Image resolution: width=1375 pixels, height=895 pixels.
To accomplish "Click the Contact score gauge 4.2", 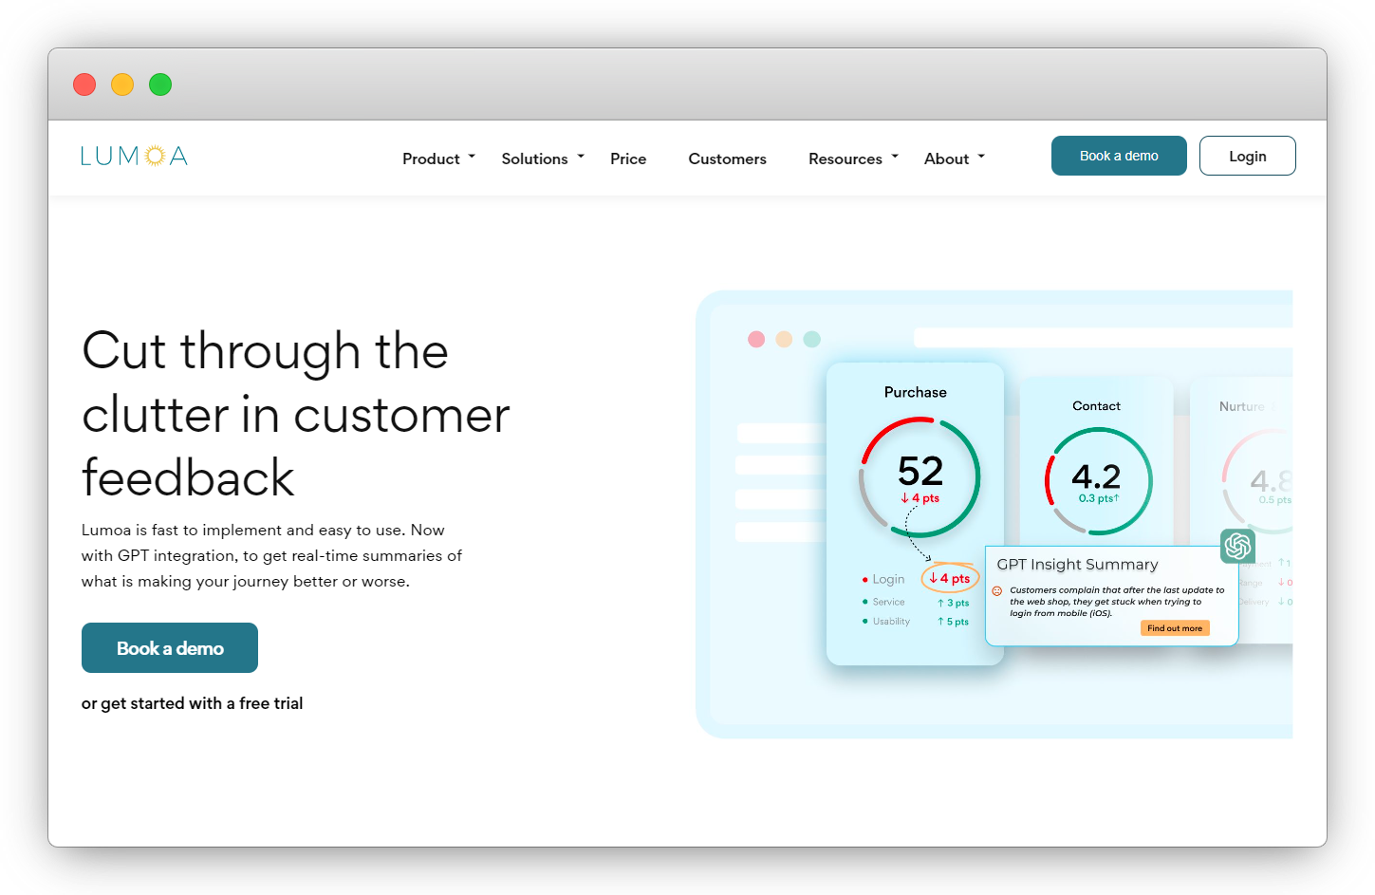I will 1098,481.
